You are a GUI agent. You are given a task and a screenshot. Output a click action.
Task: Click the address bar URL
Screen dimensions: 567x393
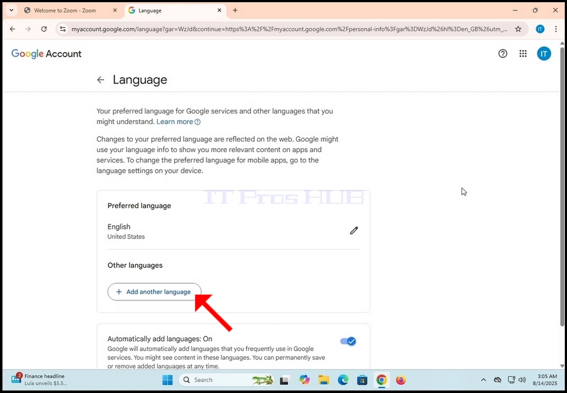(x=289, y=29)
